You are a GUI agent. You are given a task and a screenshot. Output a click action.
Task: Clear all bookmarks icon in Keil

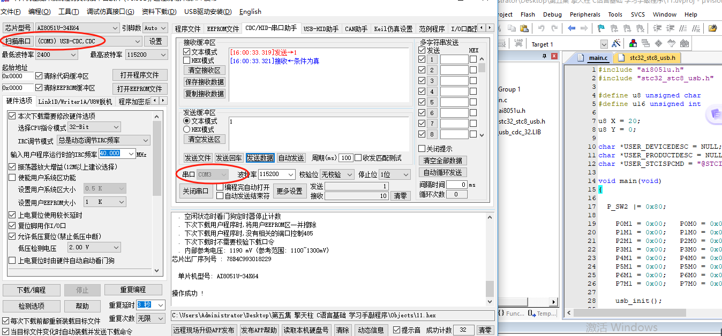640,28
